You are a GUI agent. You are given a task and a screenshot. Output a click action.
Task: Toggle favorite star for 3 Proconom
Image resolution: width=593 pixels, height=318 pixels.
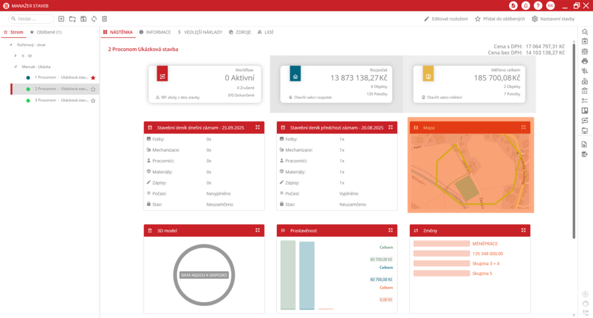93,101
